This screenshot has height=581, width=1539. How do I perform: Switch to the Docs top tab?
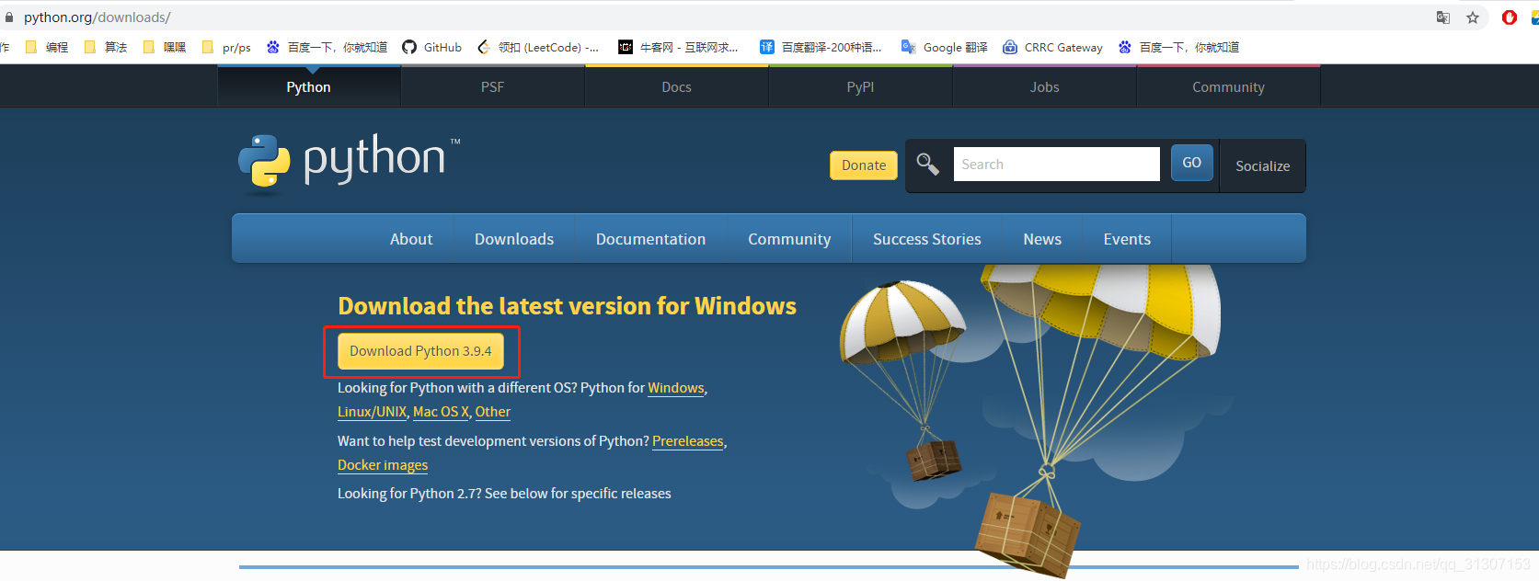coord(677,86)
